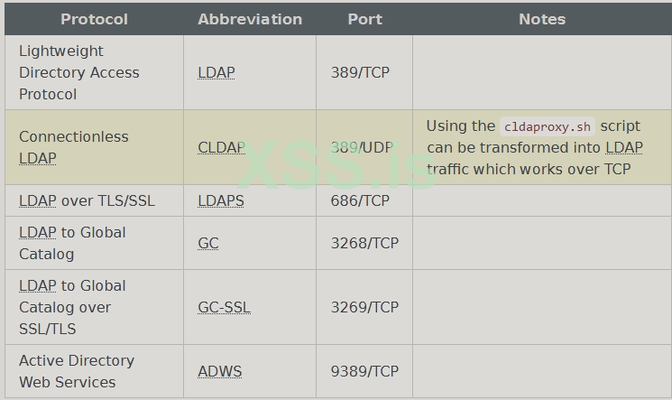Click the Port column header

[x=364, y=19]
